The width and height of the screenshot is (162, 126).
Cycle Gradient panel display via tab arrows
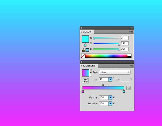click(x=82, y=66)
